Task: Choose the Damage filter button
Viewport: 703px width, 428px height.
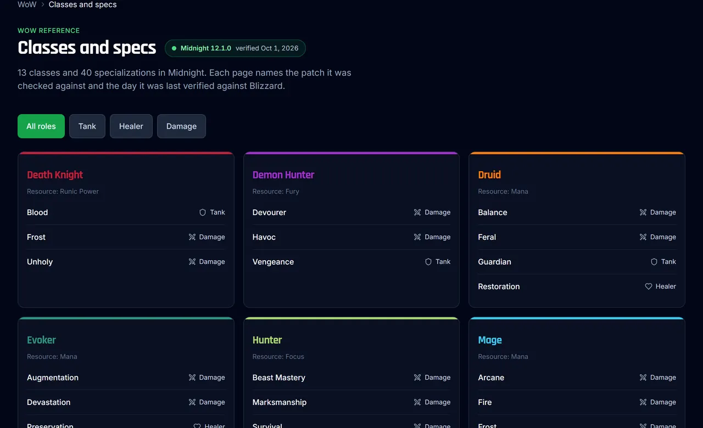Action: tap(181, 126)
